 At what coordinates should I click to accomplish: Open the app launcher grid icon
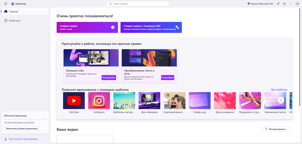pyautogui.click(x=6, y=4)
